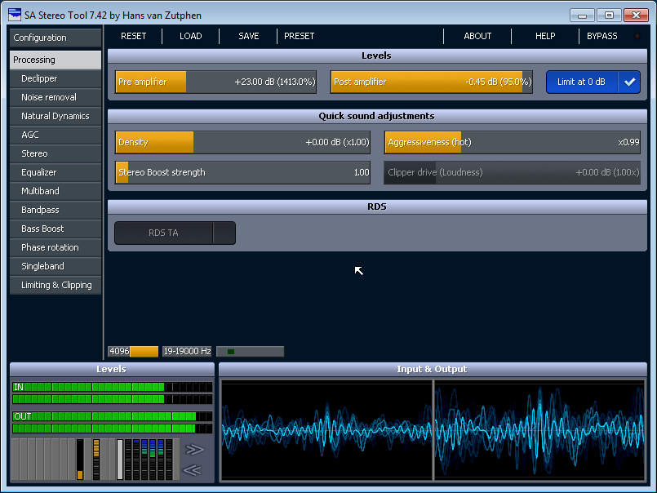Click the double right arrows icon
The height and width of the screenshot is (493, 657).
(194, 450)
